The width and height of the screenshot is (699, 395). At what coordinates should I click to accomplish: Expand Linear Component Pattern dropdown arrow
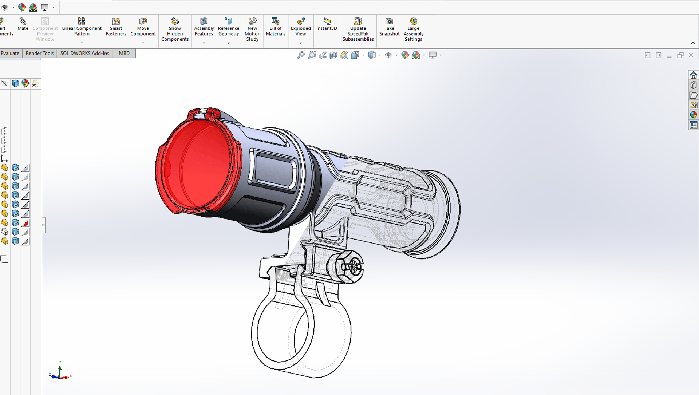click(x=82, y=43)
